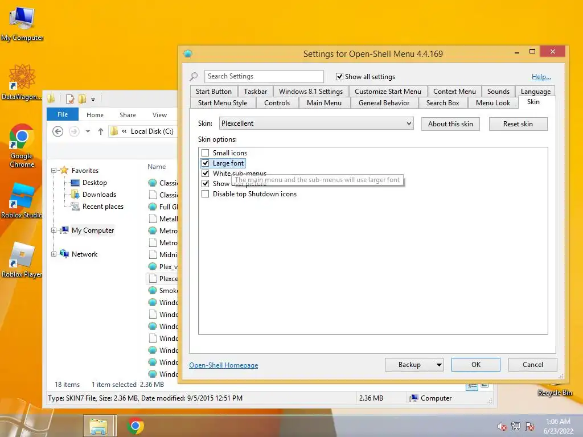Open the Sounds tab

[498, 92]
